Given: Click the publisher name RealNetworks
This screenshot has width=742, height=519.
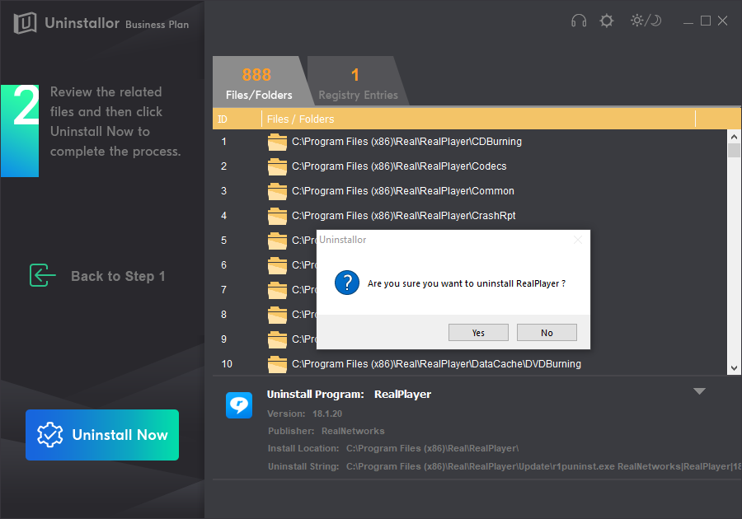Looking at the screenshot, I should point(353,431).
